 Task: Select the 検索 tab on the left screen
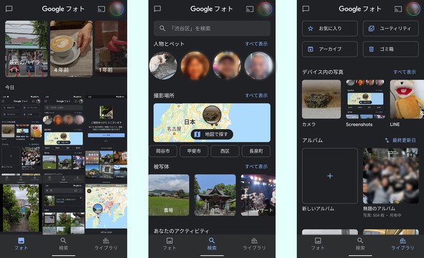(63, 244)
